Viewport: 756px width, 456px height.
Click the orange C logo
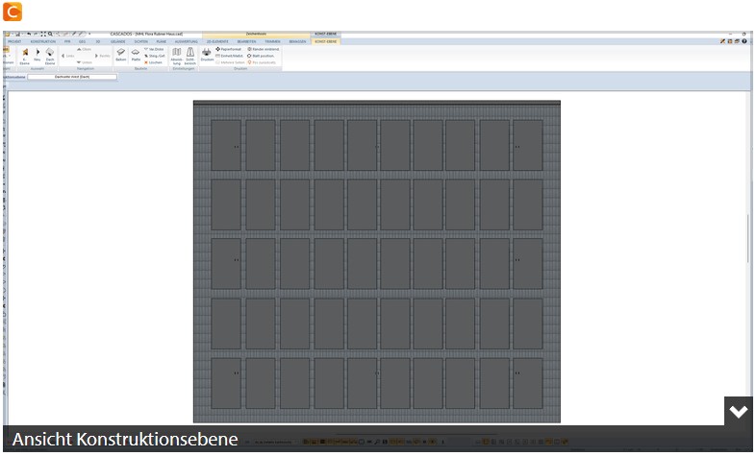click(x=13, y=12)
